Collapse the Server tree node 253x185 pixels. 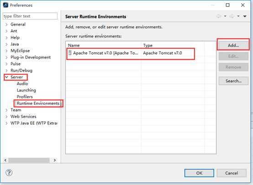tap(6, 77)
